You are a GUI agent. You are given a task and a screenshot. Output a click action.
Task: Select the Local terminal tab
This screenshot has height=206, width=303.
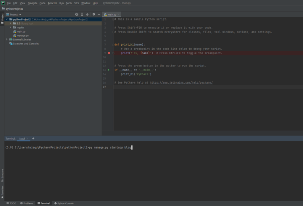click(22, 139)
